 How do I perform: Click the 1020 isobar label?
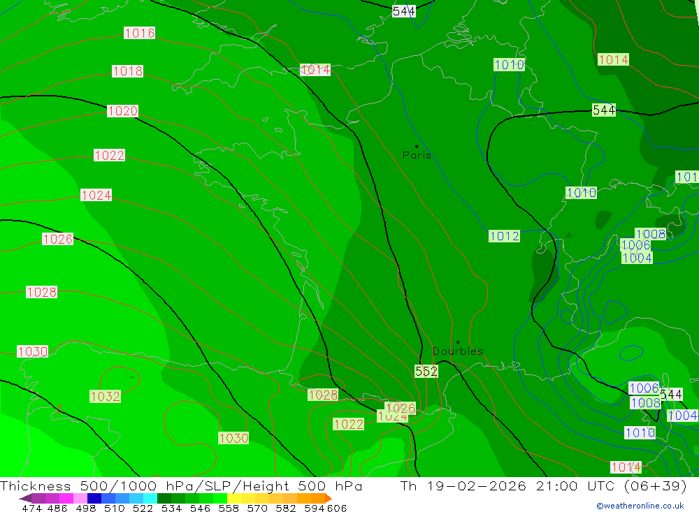[122, 111]
